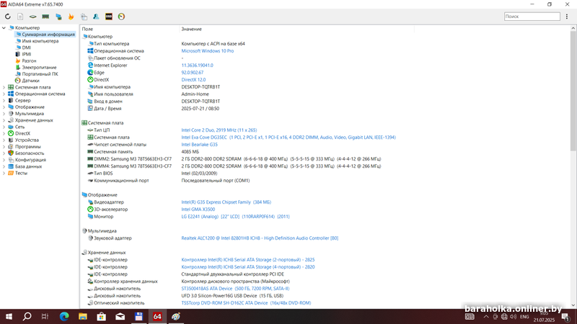Image resolution: width=577 pixels, height=324 pixels.
Task: Click the AIDA64 taskbar icon
Action: (157, 317)
